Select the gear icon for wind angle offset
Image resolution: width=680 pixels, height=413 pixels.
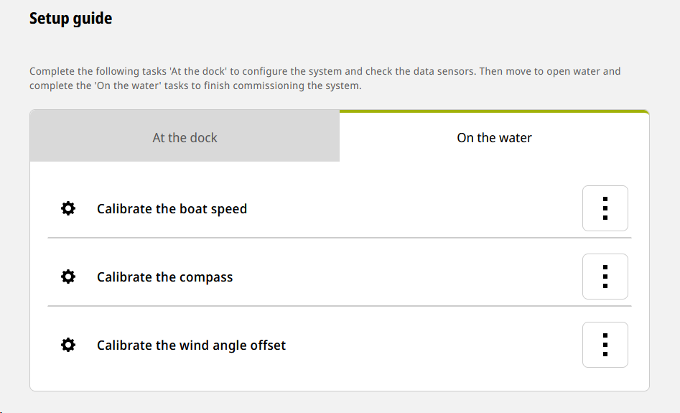68,345
